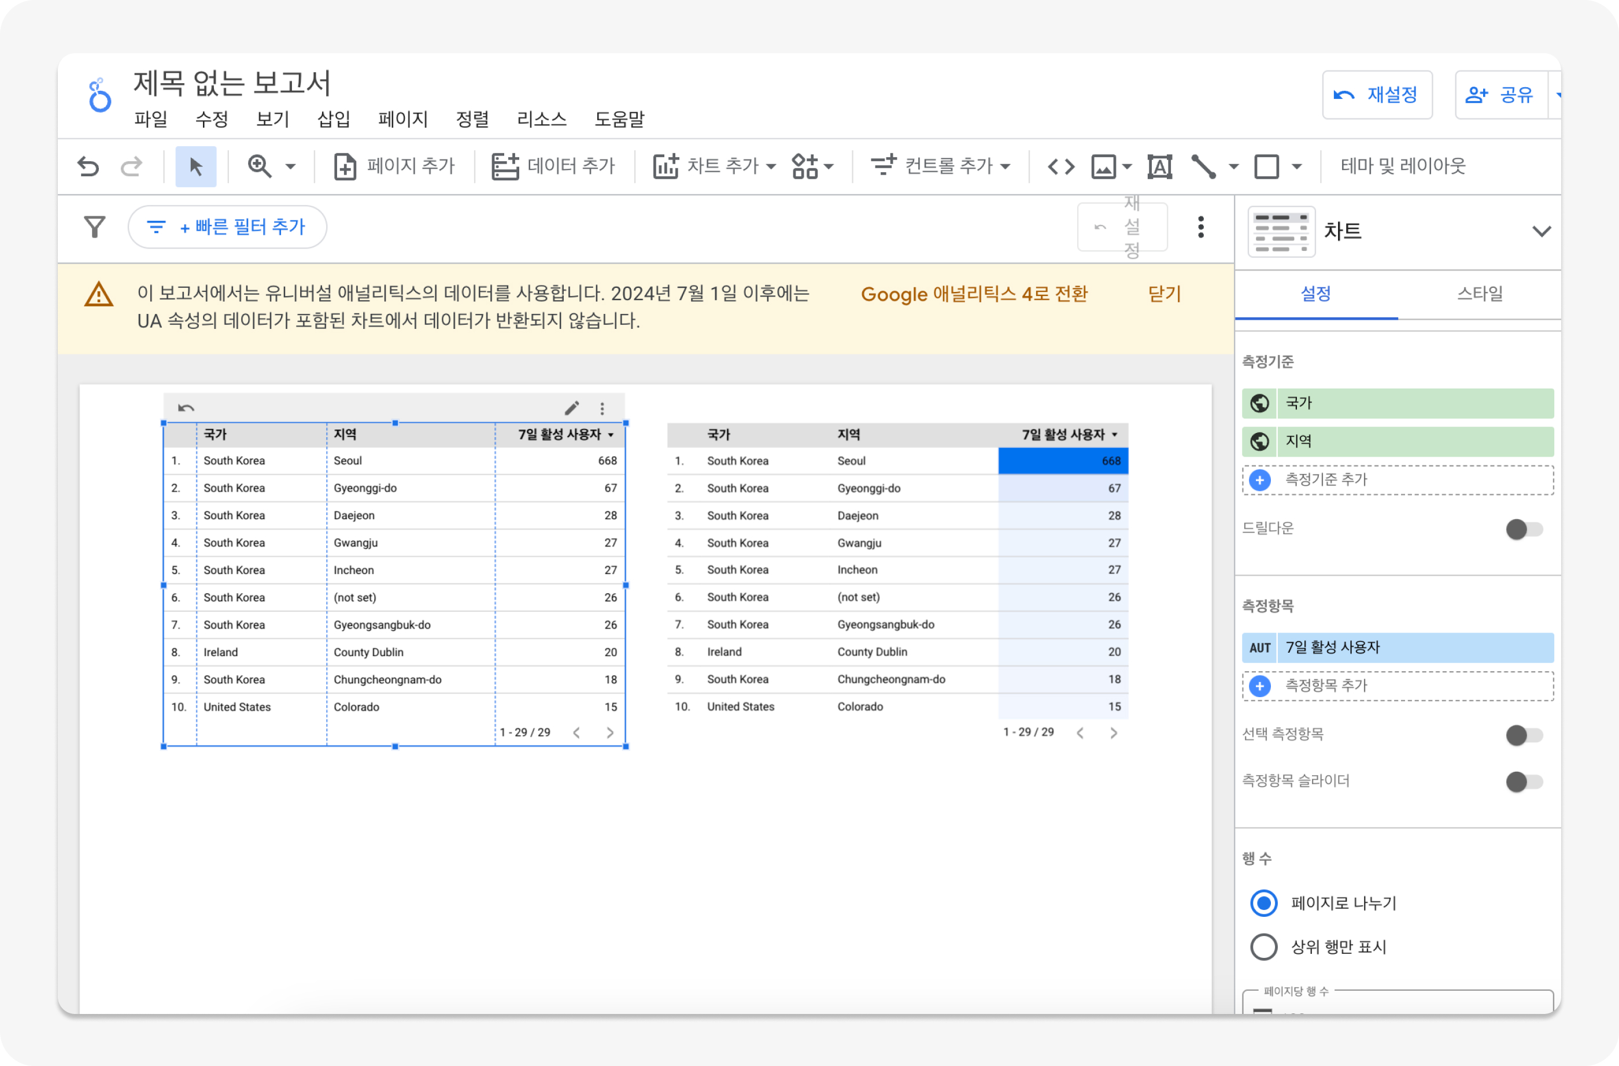
Task: Click the undo arrow in toolbar
Action: point(88,166)
